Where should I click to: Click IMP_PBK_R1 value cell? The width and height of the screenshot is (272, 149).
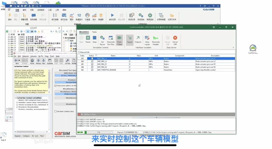(139, 64)
